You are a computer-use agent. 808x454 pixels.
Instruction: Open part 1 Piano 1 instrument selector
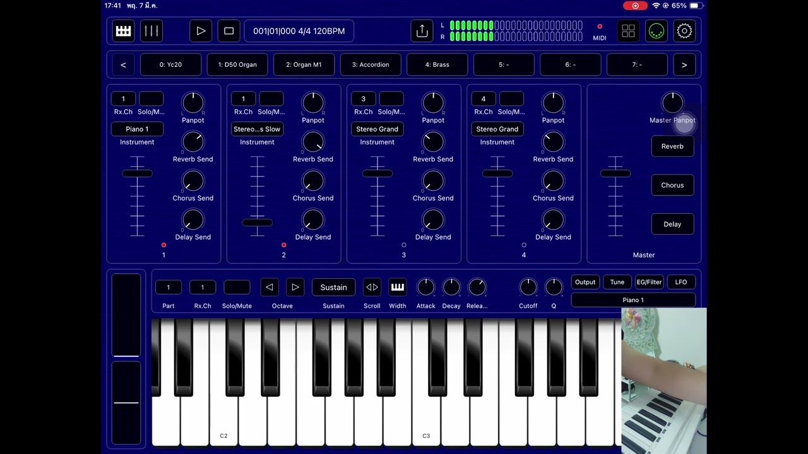coord(137,129)
